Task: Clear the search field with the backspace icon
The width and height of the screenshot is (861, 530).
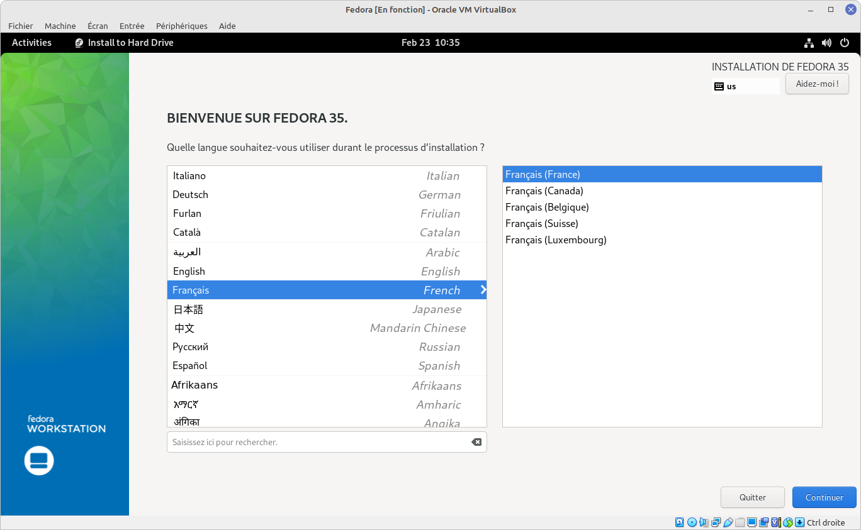Action: 476,442
